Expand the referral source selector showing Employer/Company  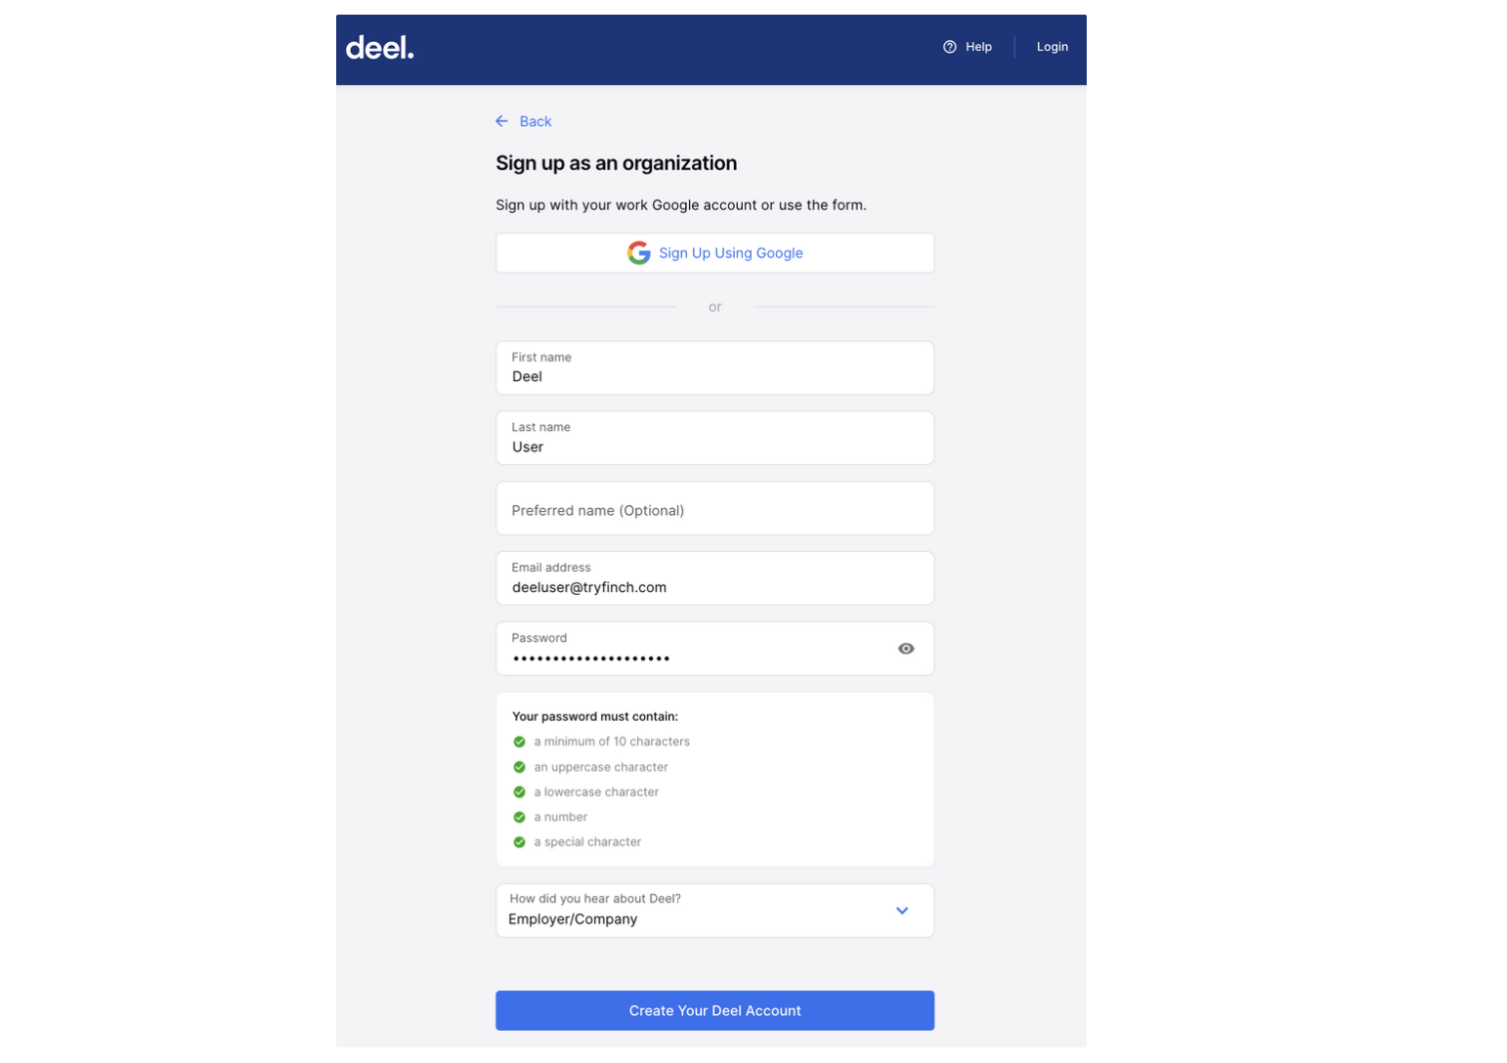point(714,910)
